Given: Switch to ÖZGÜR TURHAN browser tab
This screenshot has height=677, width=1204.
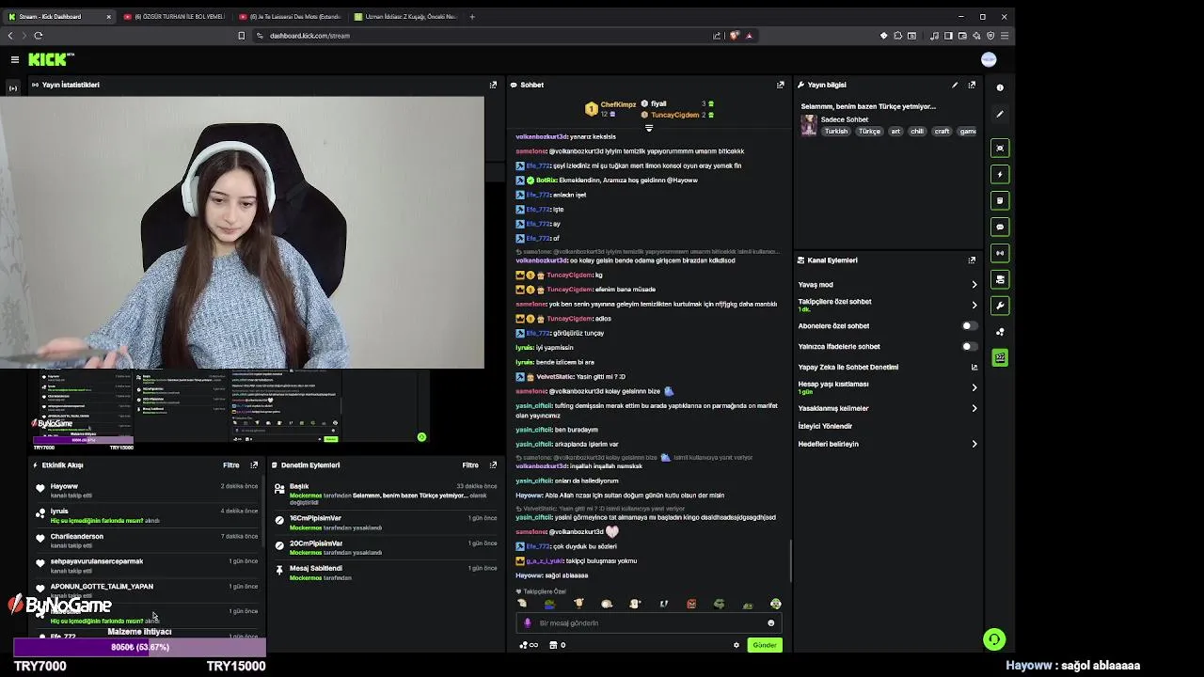Looking at the screenshot, I should [x=173, y=16].
